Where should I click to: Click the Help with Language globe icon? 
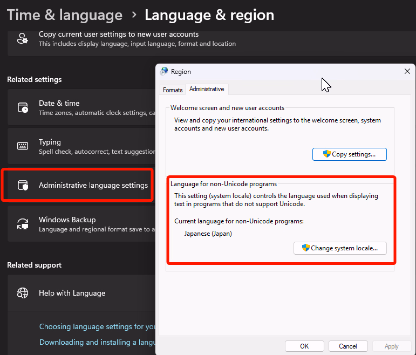[x=23, y=293]
